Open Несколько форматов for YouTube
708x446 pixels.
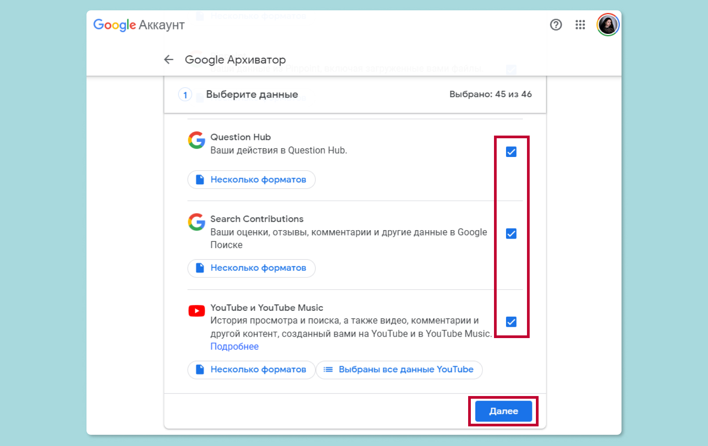tap(251, 370)
